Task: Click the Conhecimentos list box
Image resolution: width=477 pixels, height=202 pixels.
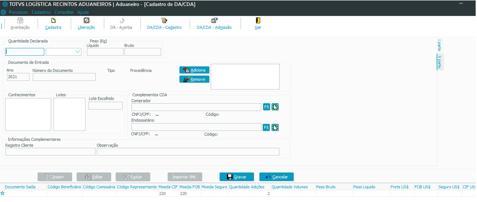Action: tap(28, 114)
